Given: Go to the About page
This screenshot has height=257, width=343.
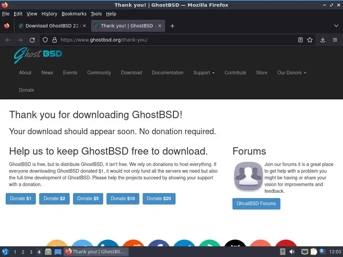Looking at the screenshot, I should (x=25, y=73).
